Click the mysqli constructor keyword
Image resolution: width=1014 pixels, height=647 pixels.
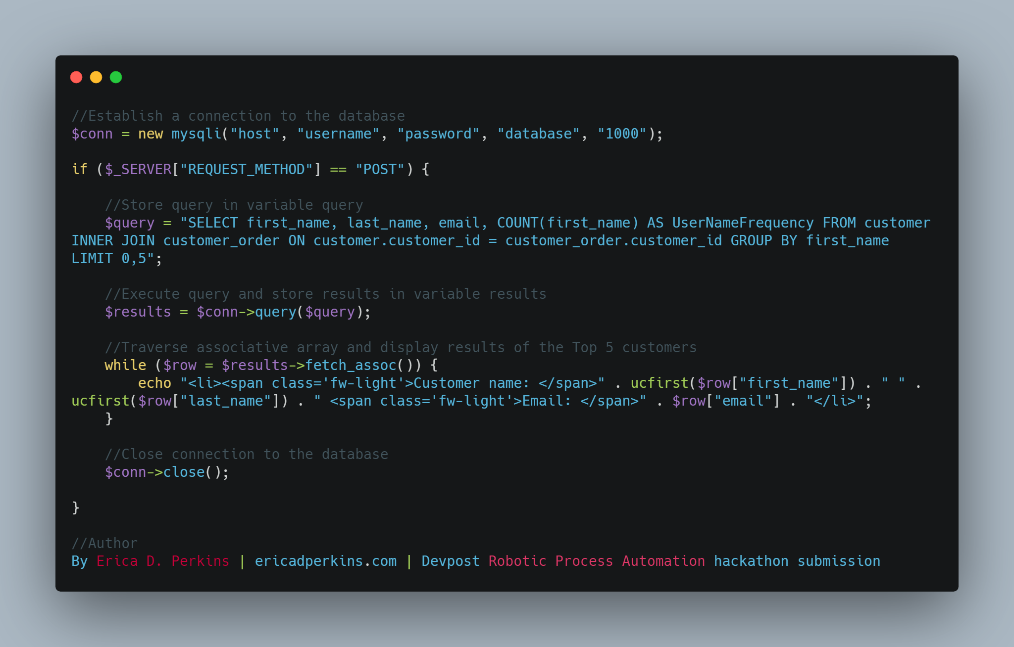tap(196, 134)
